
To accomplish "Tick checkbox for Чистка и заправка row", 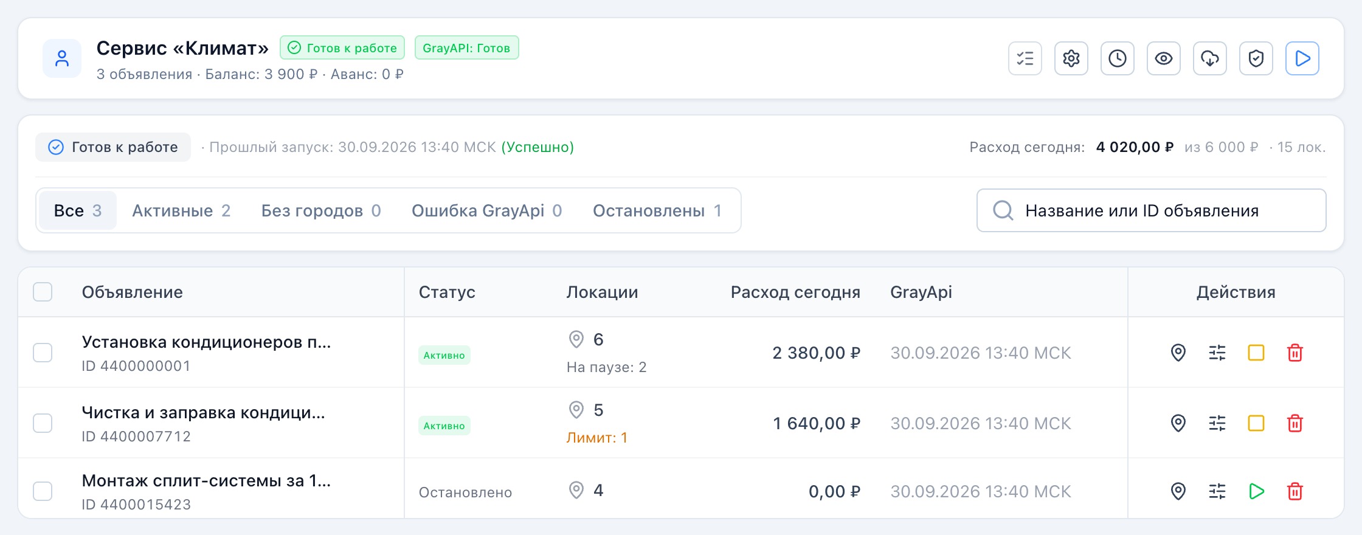I will click(43, 423).
